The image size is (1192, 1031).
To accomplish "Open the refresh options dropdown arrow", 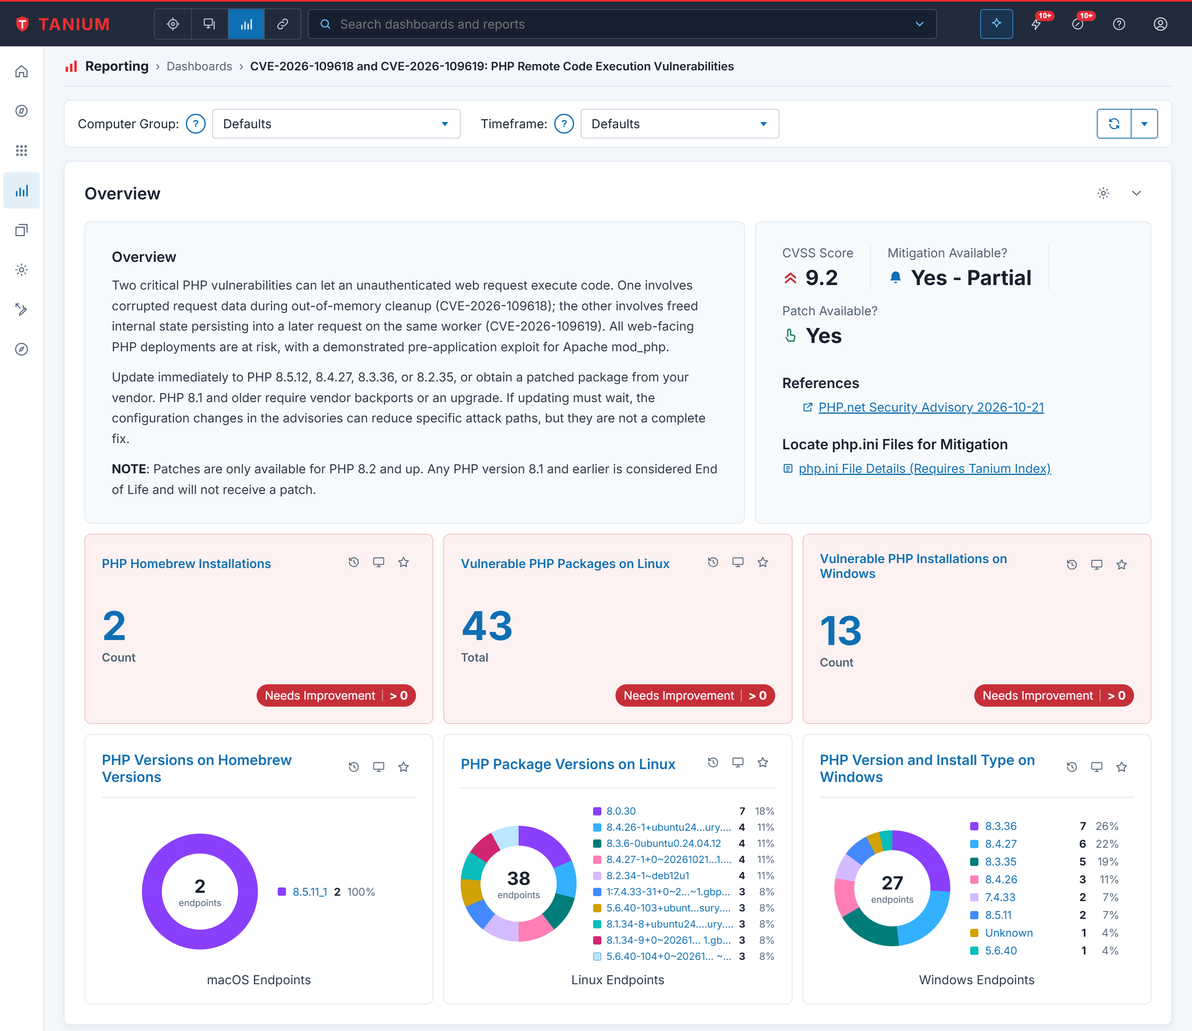I will 1144,124.
